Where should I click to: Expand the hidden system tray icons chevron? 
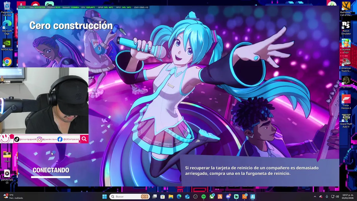[x=315, y=197]
